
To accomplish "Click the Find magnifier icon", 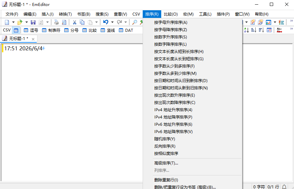I will pos(135,22).
